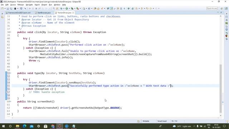Click the Debug bug toolbar icon
The width and height of the screenshot is (229, 129).
61,9
